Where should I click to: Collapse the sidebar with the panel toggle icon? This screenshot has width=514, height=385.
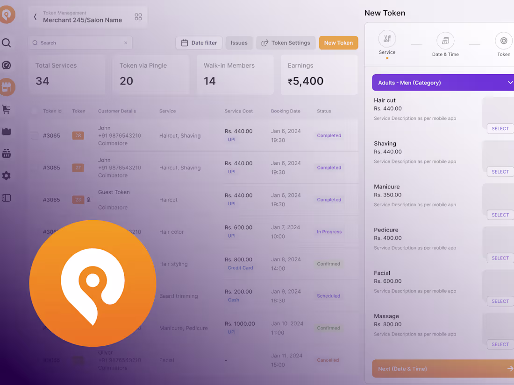pyautogui.click(x=6, y=198)
